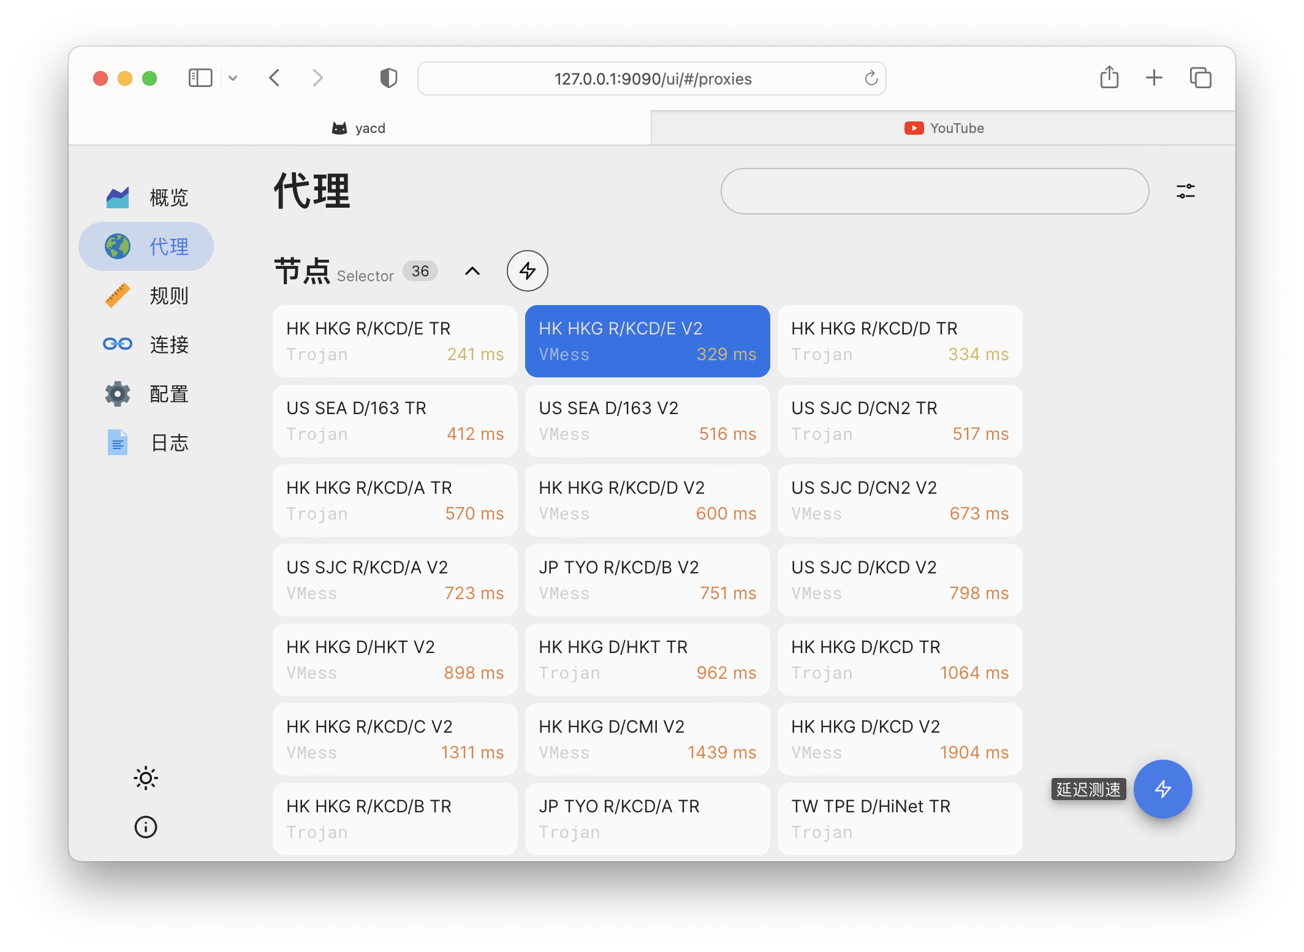Select proxy HK HKG R/KCD/E V2
The width and height of the screenshot is (1304, 952).
point(648,341)
